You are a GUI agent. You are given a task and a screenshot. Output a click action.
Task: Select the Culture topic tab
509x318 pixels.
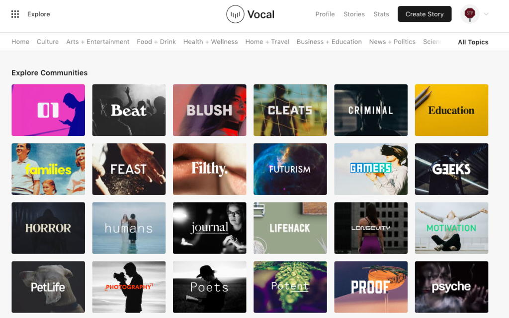48,42
